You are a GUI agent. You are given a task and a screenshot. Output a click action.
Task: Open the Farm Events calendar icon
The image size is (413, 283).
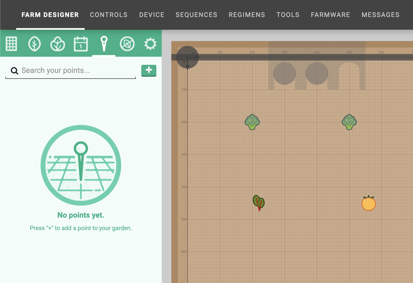click(x=81, y=44)
